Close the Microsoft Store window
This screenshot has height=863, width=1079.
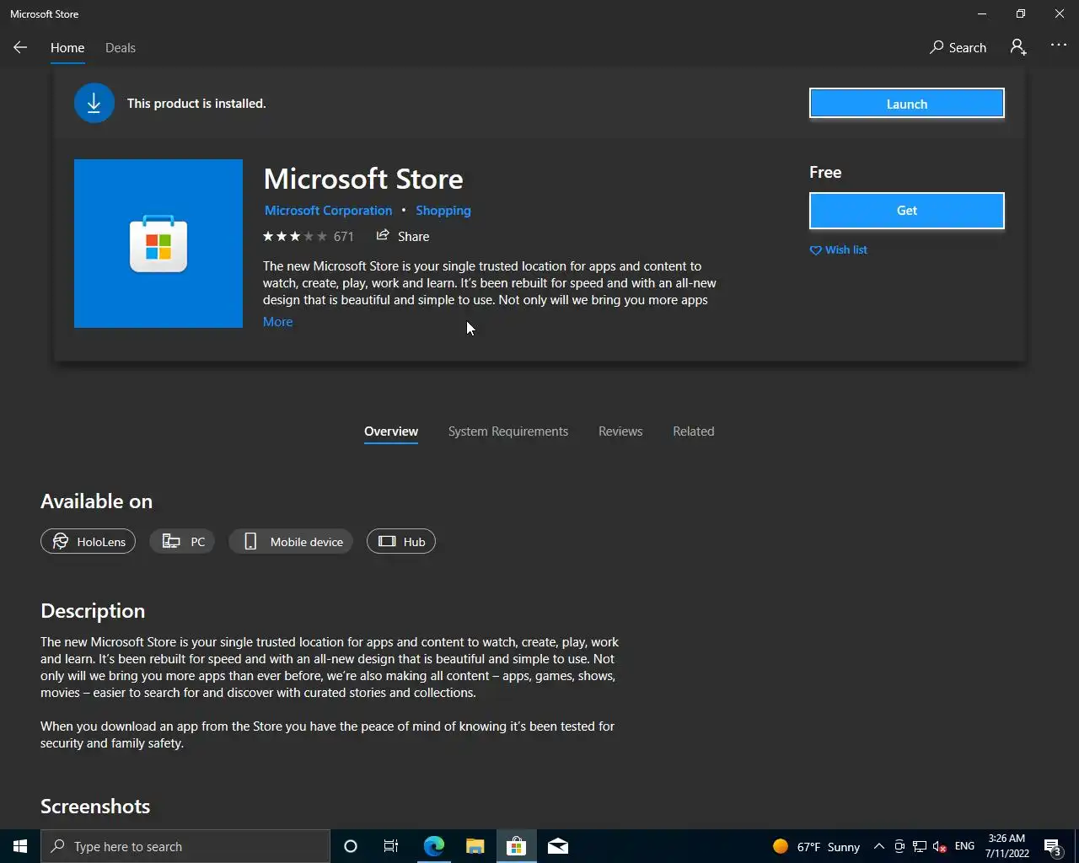[1060, 13]
